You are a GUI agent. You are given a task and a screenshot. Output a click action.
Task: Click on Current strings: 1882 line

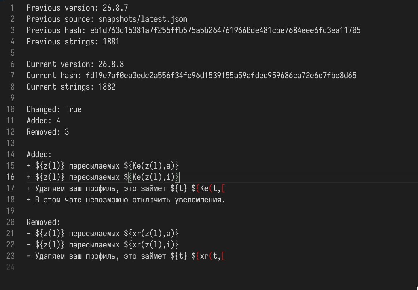[x=71, y=87]
